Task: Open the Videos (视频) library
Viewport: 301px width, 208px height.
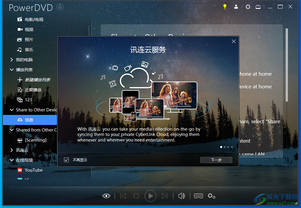Action: (25, 30)
